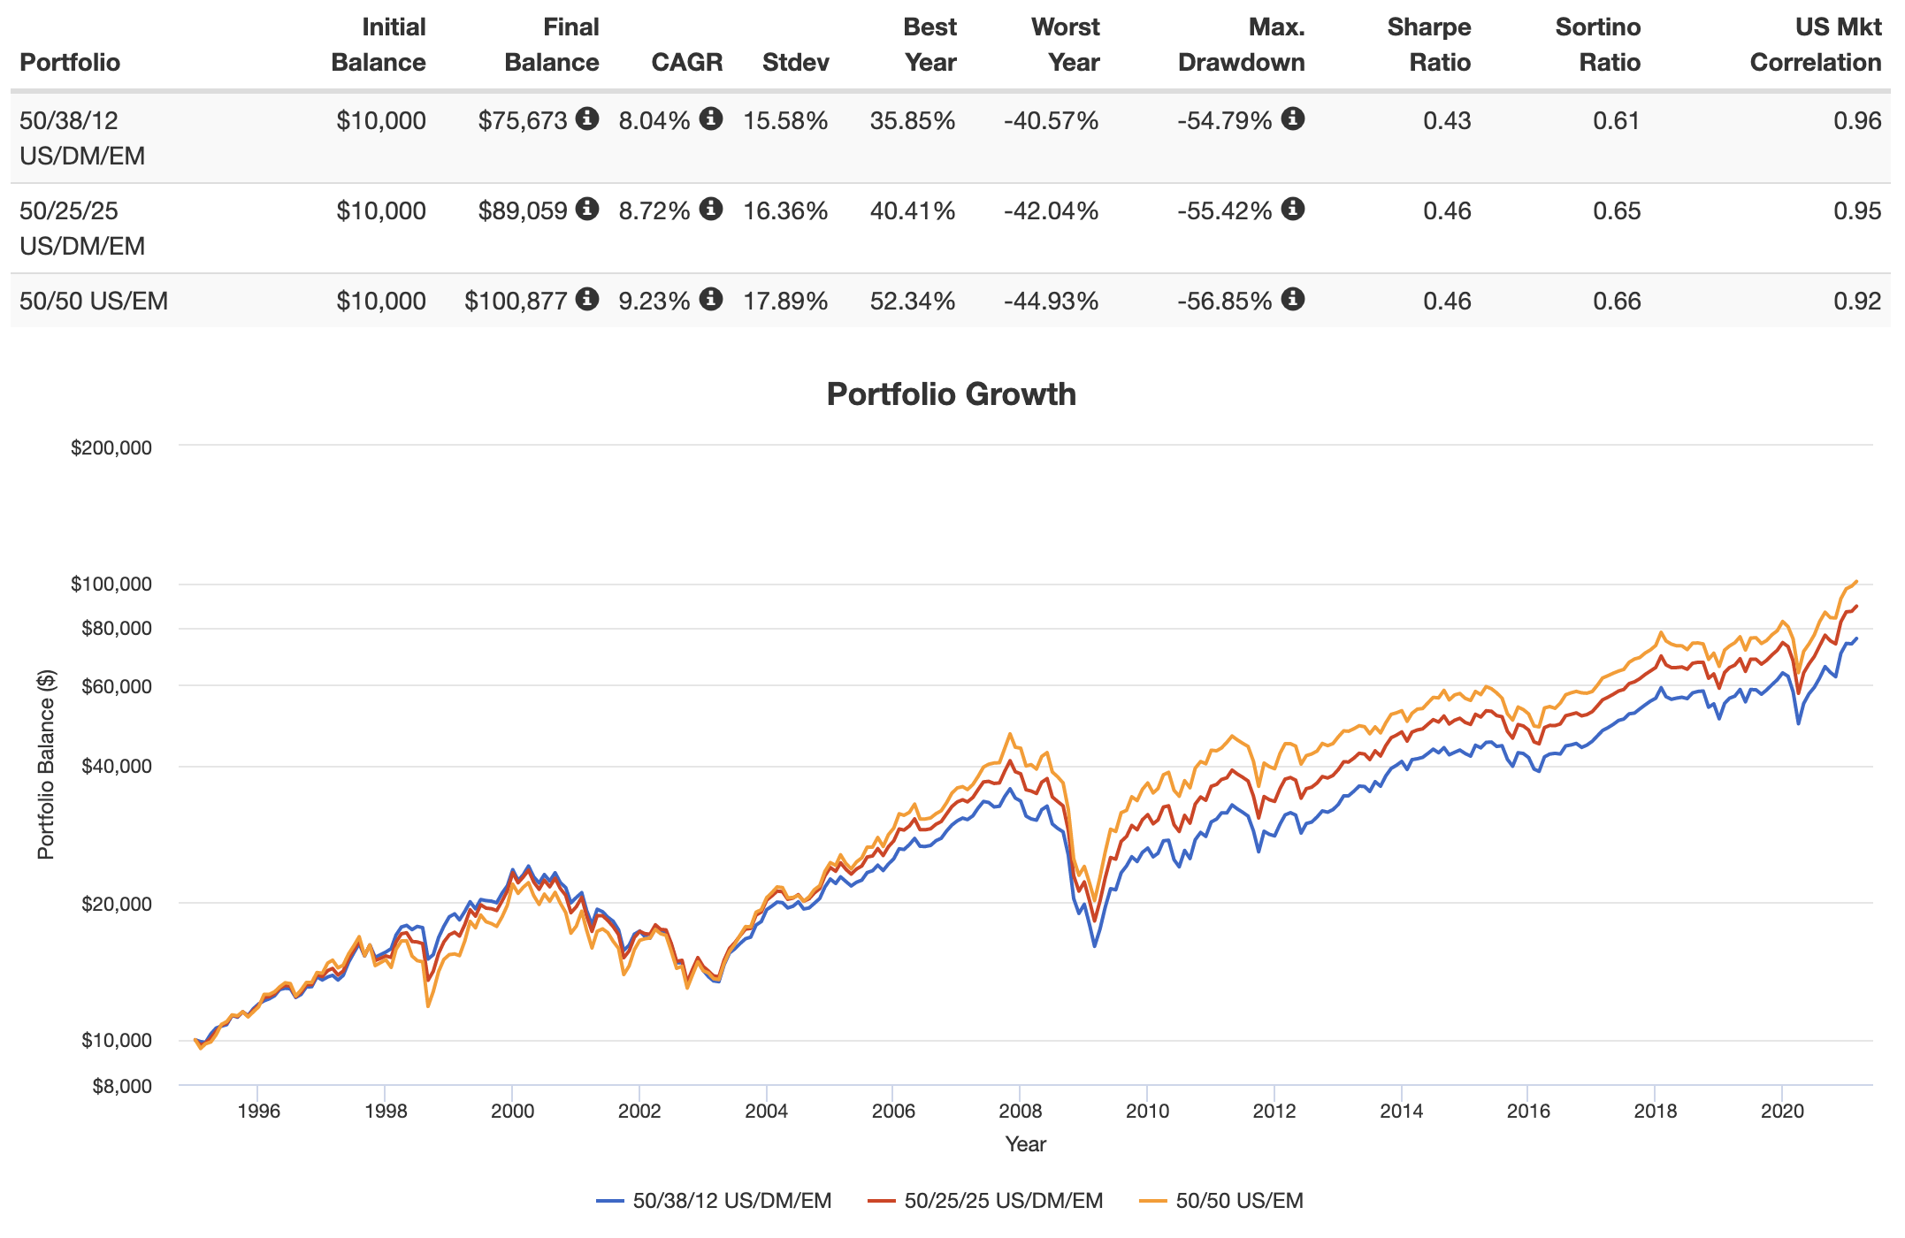Click the blue legend line swatch
Screen dimensions: 1905x1238
(610, 1202)
